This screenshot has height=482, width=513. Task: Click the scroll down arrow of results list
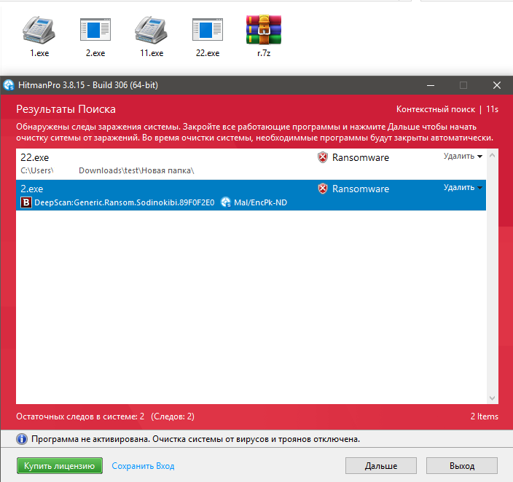tap(492, 398)
